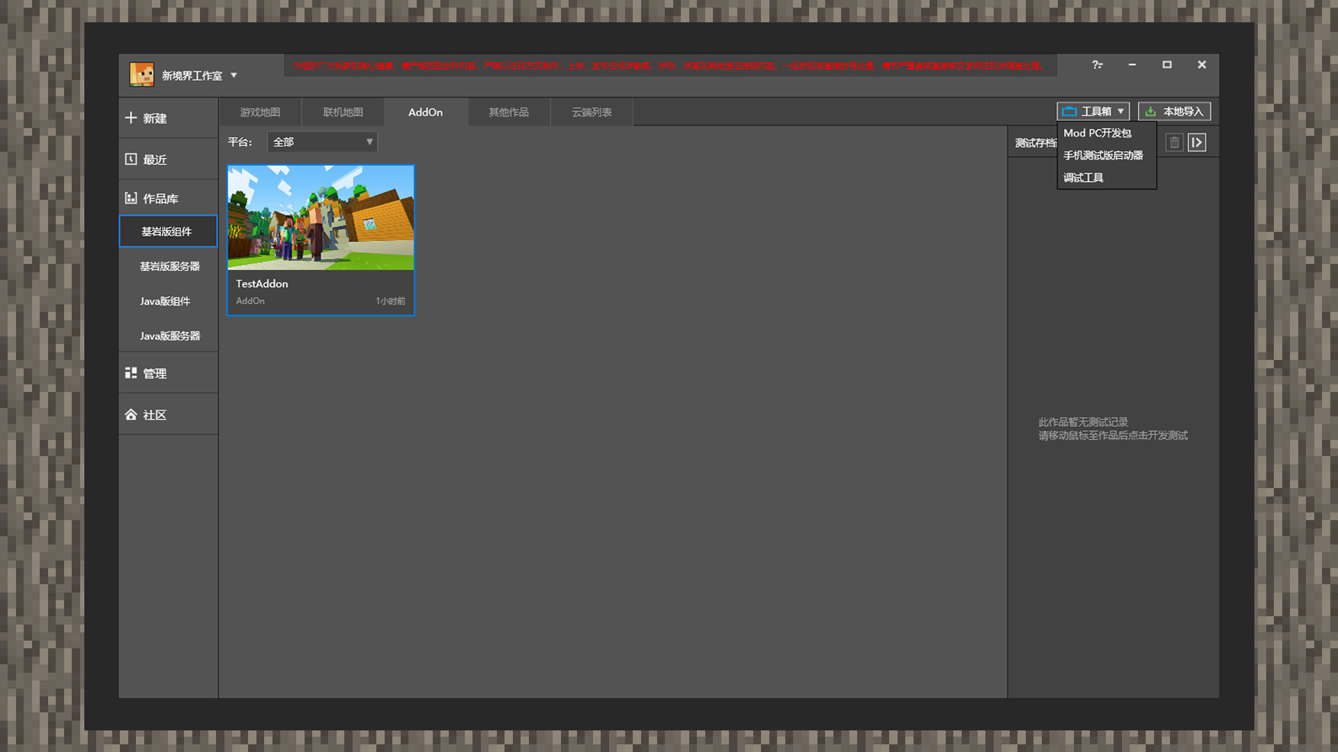Switch to the 云端列表 tab

coord(592,112)
